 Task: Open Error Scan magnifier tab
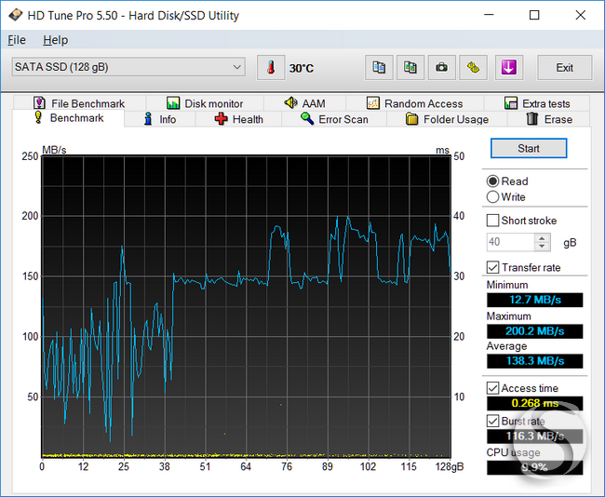(x=334, y=119)
